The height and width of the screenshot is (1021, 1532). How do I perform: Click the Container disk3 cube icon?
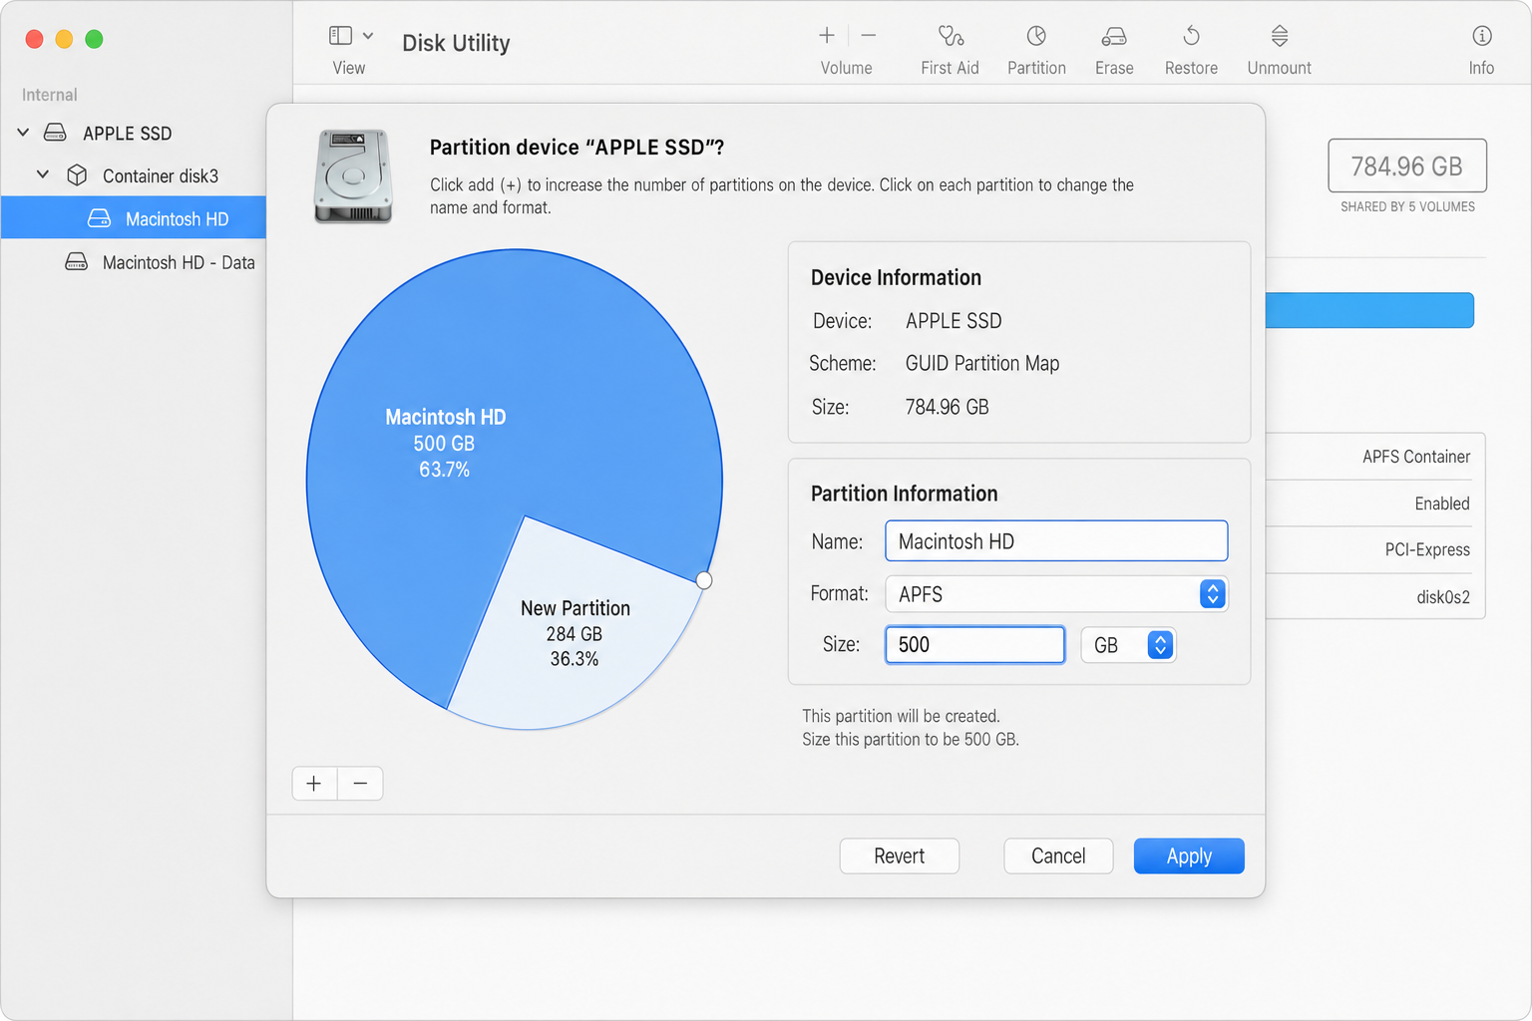77,175
